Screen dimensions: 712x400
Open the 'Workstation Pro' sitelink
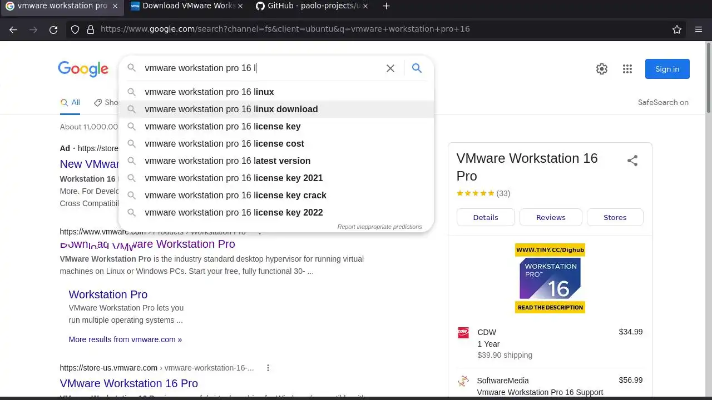coord(108,294)
